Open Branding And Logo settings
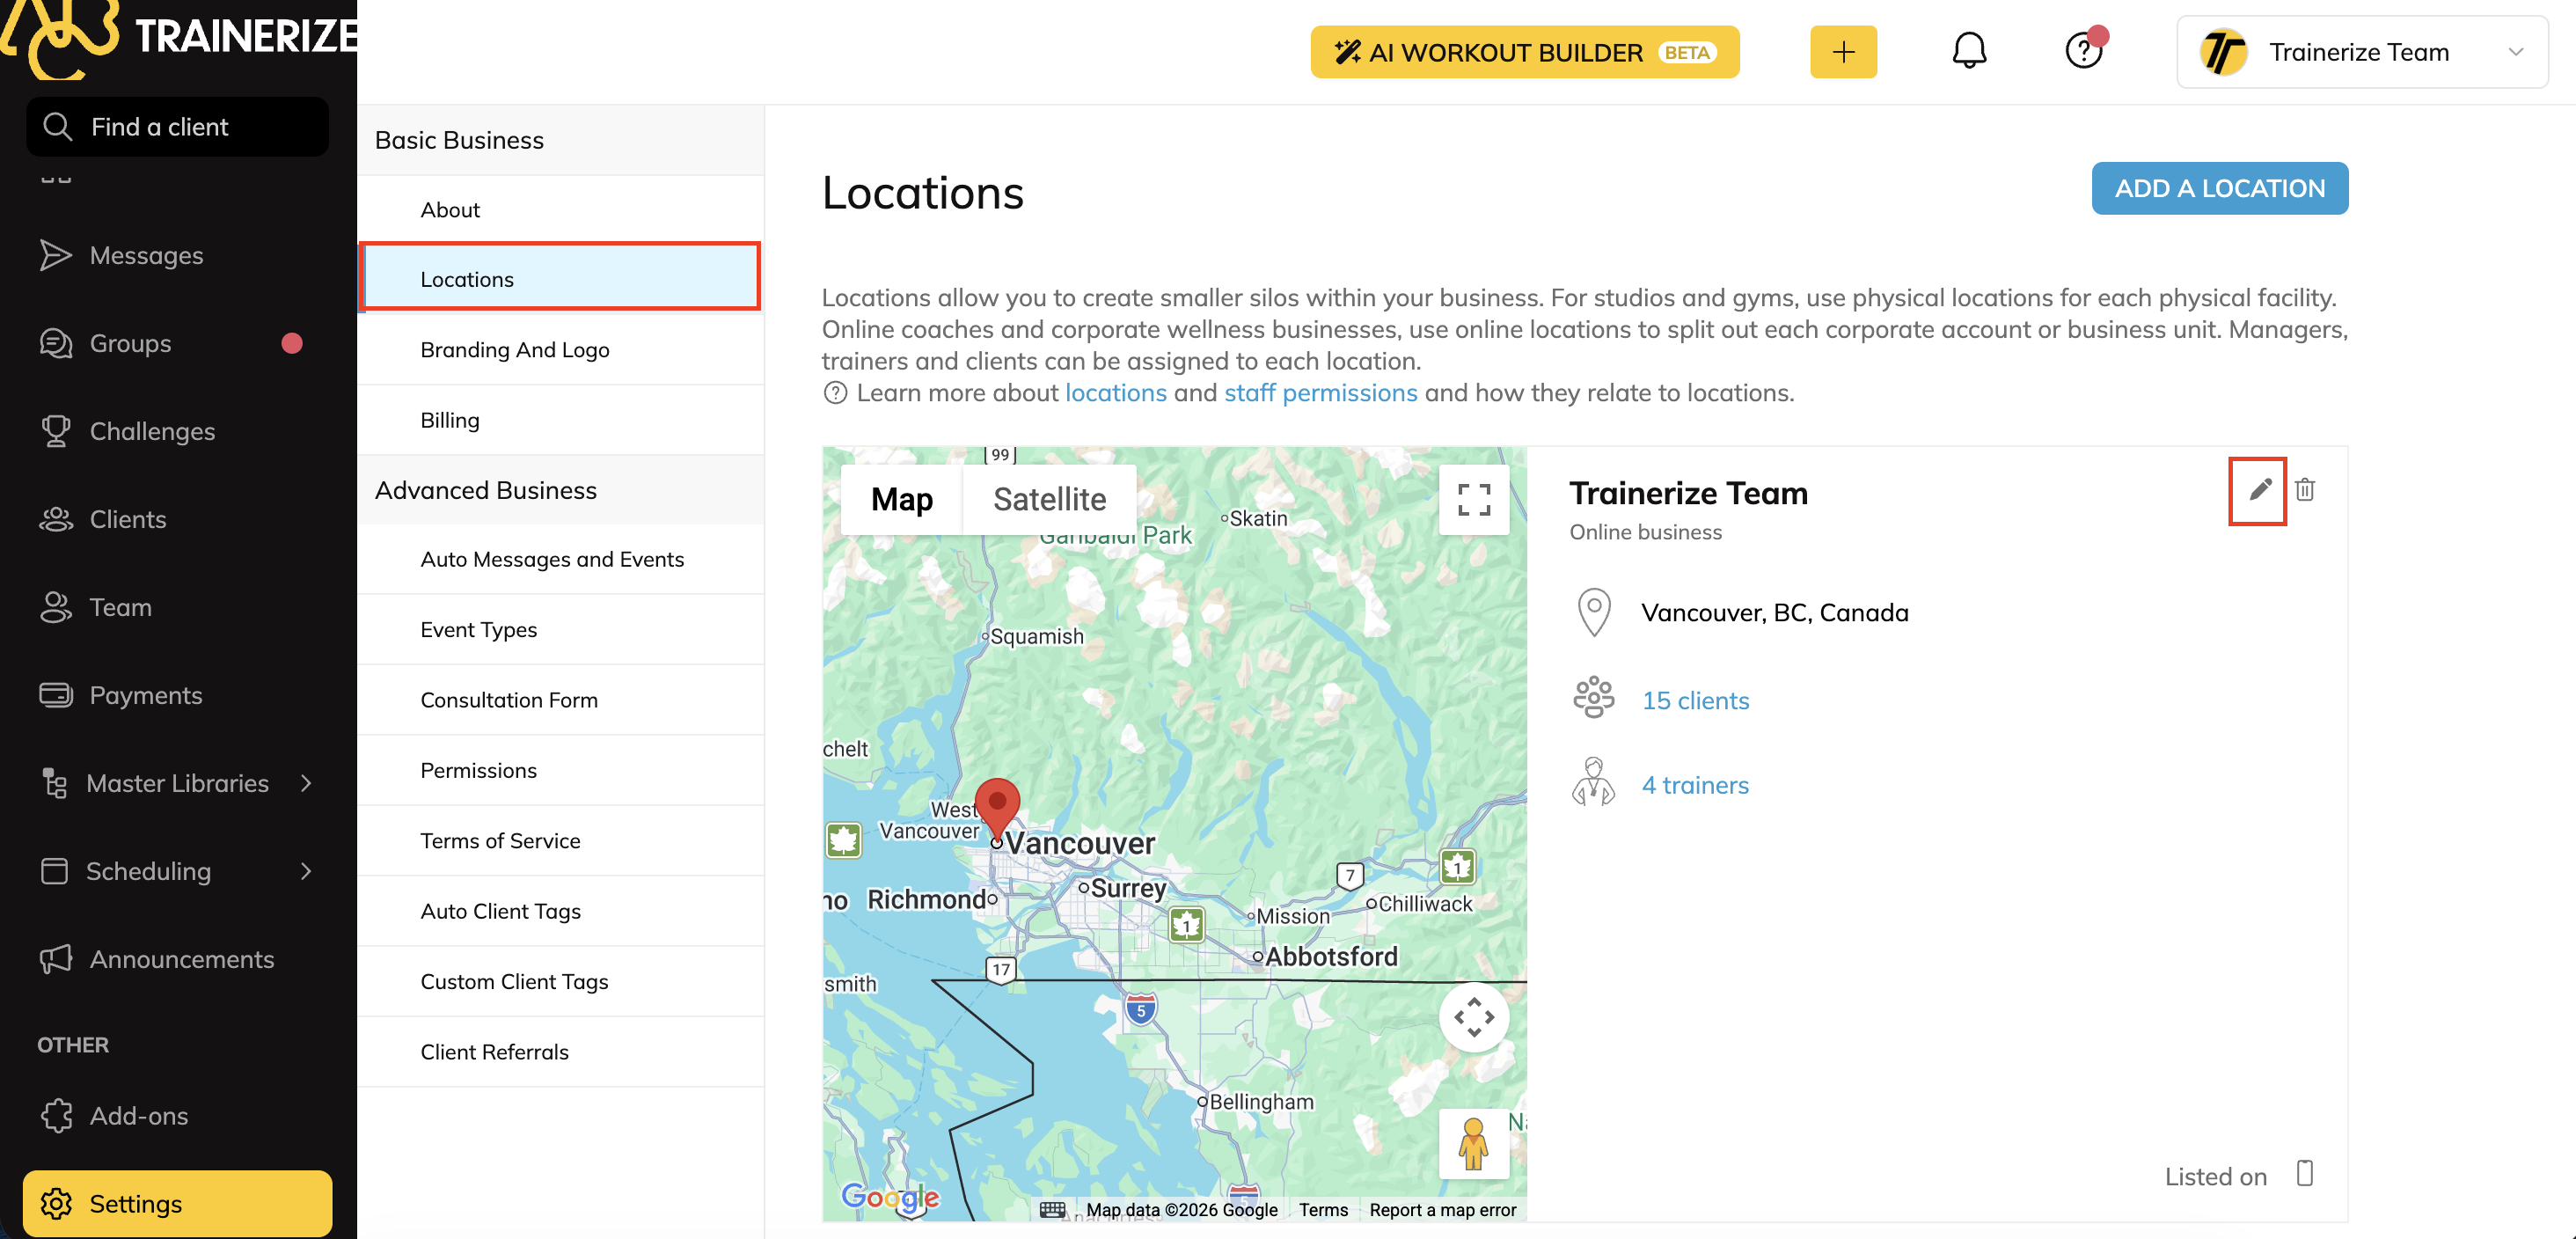The image size is (2576, 1239). (561, 350)
